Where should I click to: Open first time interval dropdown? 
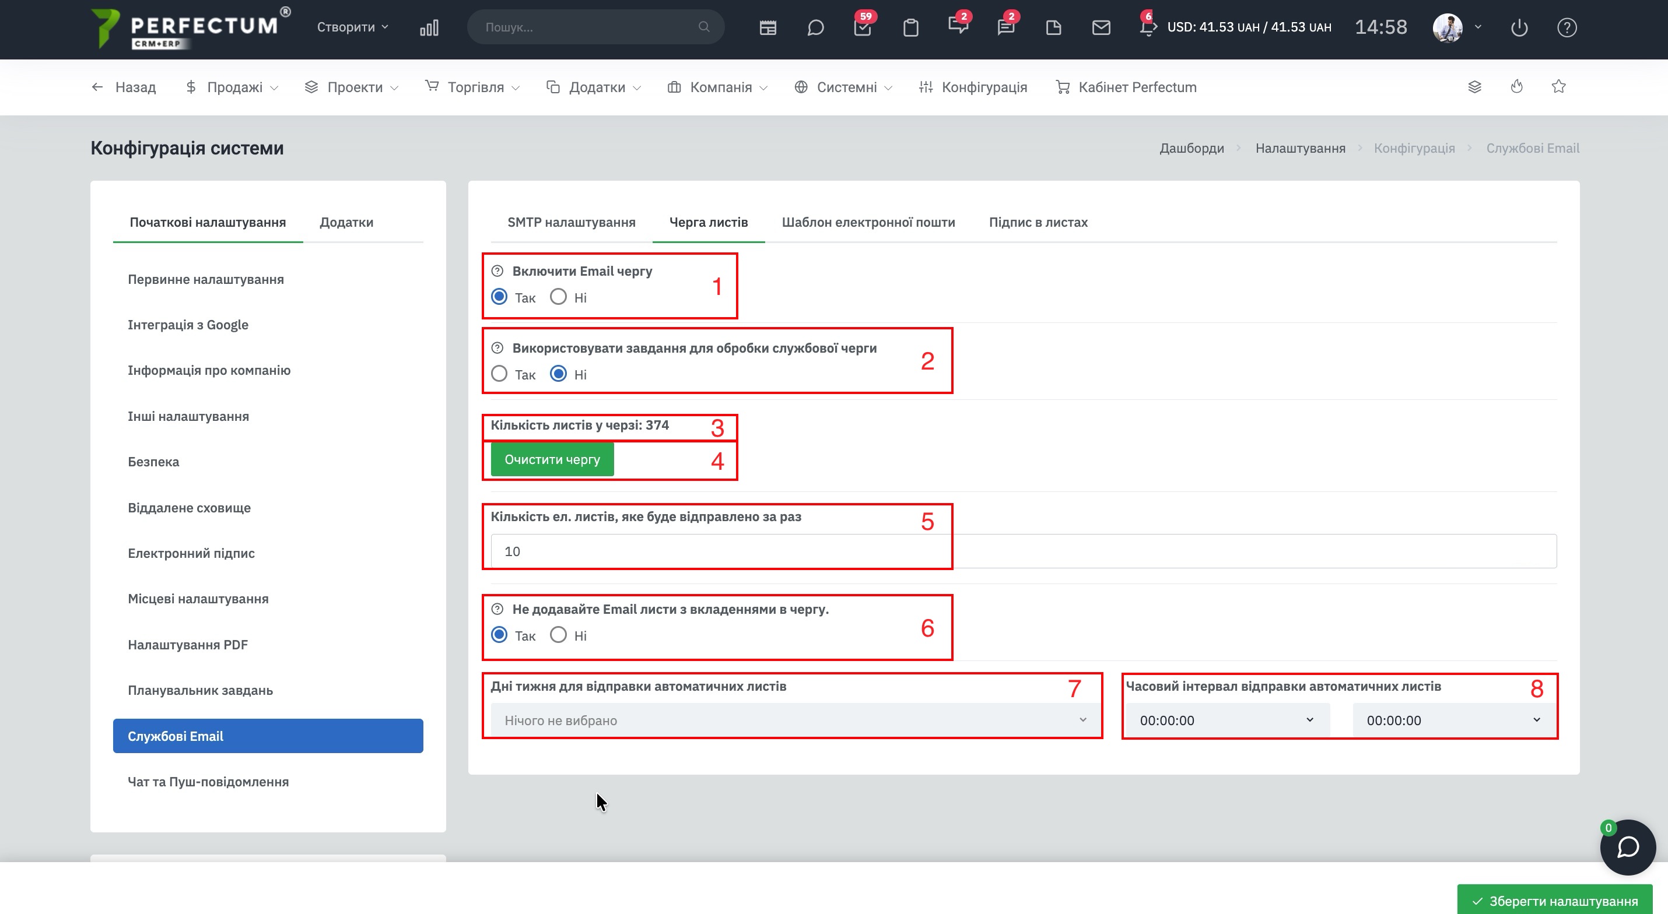tap(1227, 720)
